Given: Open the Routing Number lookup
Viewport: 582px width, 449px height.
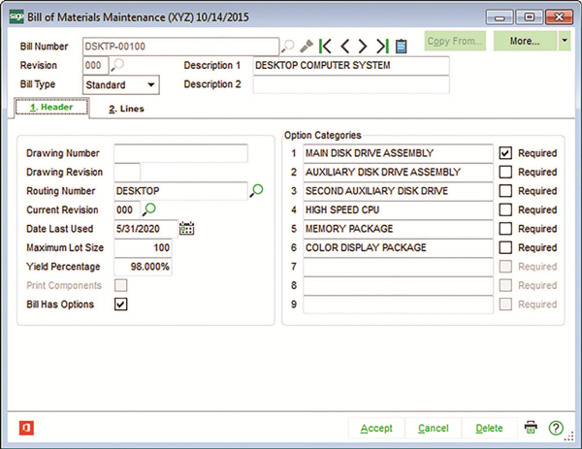Looking at the screenshot, I should (256, 191).
